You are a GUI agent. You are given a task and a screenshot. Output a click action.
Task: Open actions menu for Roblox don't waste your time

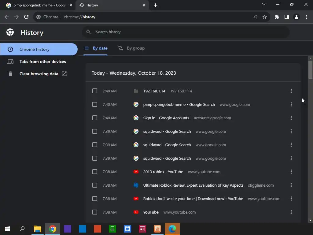coord(291,199)
